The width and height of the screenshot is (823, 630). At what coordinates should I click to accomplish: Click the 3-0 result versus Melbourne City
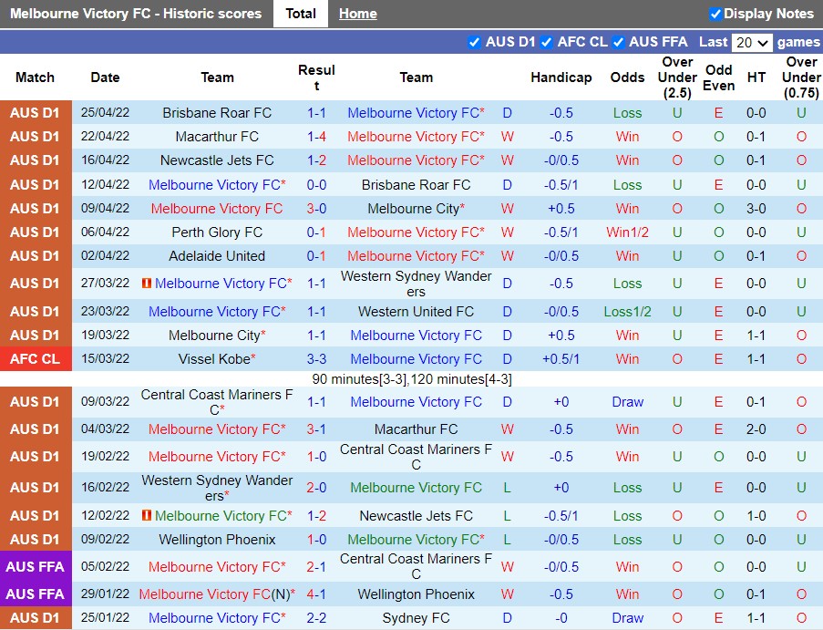tap(316, 209)
